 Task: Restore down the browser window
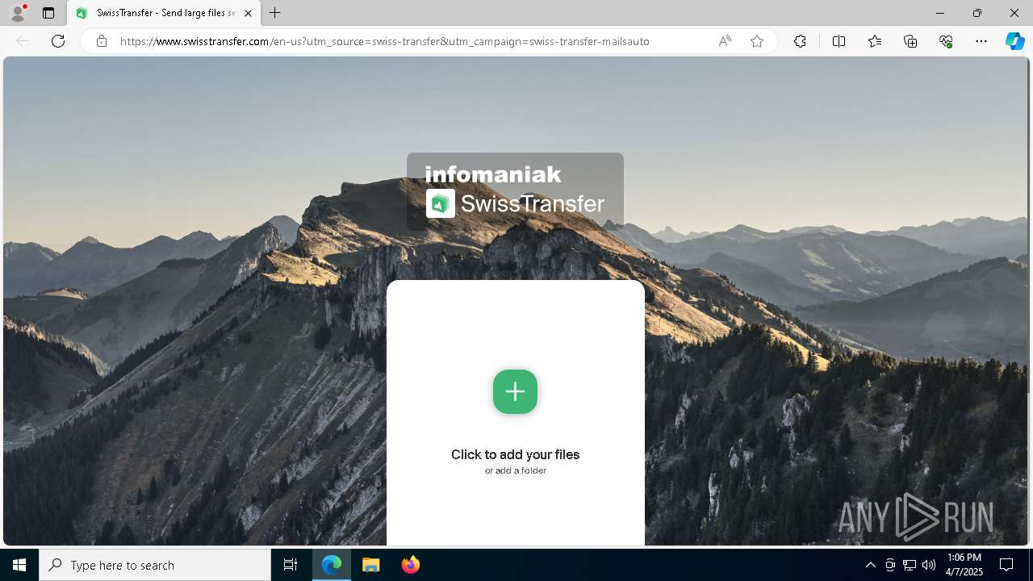tap(977, 13)
